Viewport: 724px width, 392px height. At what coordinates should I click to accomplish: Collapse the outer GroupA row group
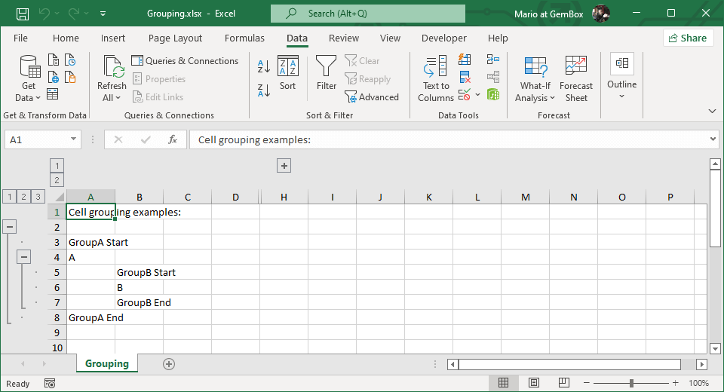[10, 226]
